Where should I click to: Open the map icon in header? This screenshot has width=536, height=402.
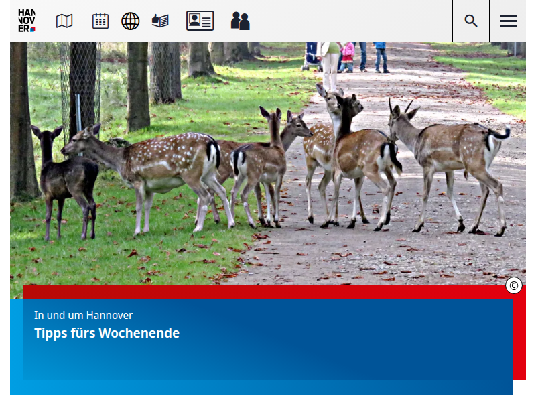pyautogui.click(x=64, y=21)
